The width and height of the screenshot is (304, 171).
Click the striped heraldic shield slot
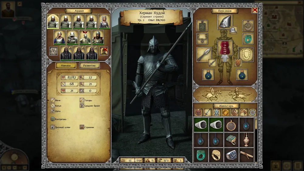coord(238,63)
